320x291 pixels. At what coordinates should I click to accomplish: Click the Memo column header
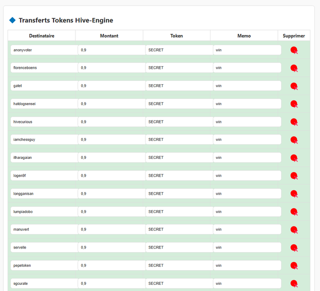point(244,36)
